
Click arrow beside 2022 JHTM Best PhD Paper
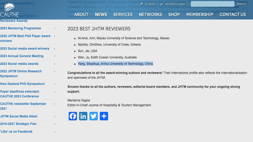point(54,36)
